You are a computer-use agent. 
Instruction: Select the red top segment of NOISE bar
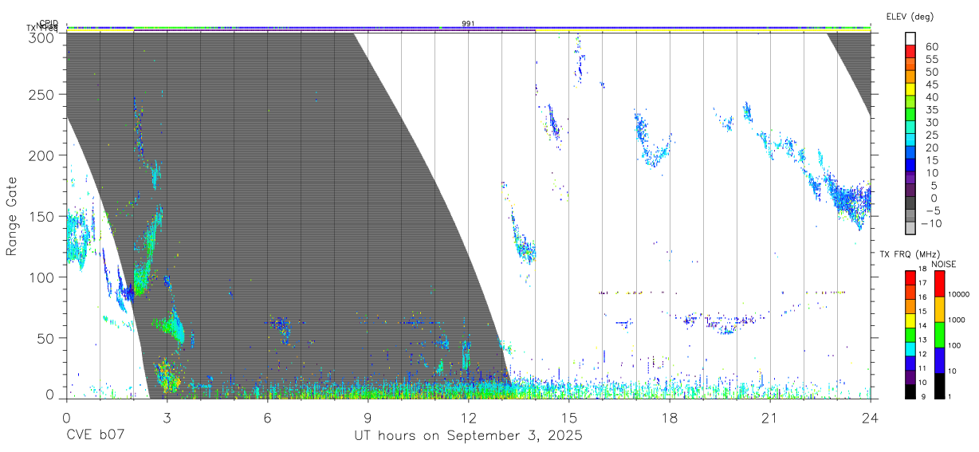(x=939, y=283)
